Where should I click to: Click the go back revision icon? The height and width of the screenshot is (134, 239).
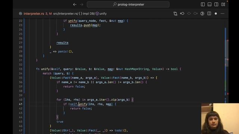[182, 14]
